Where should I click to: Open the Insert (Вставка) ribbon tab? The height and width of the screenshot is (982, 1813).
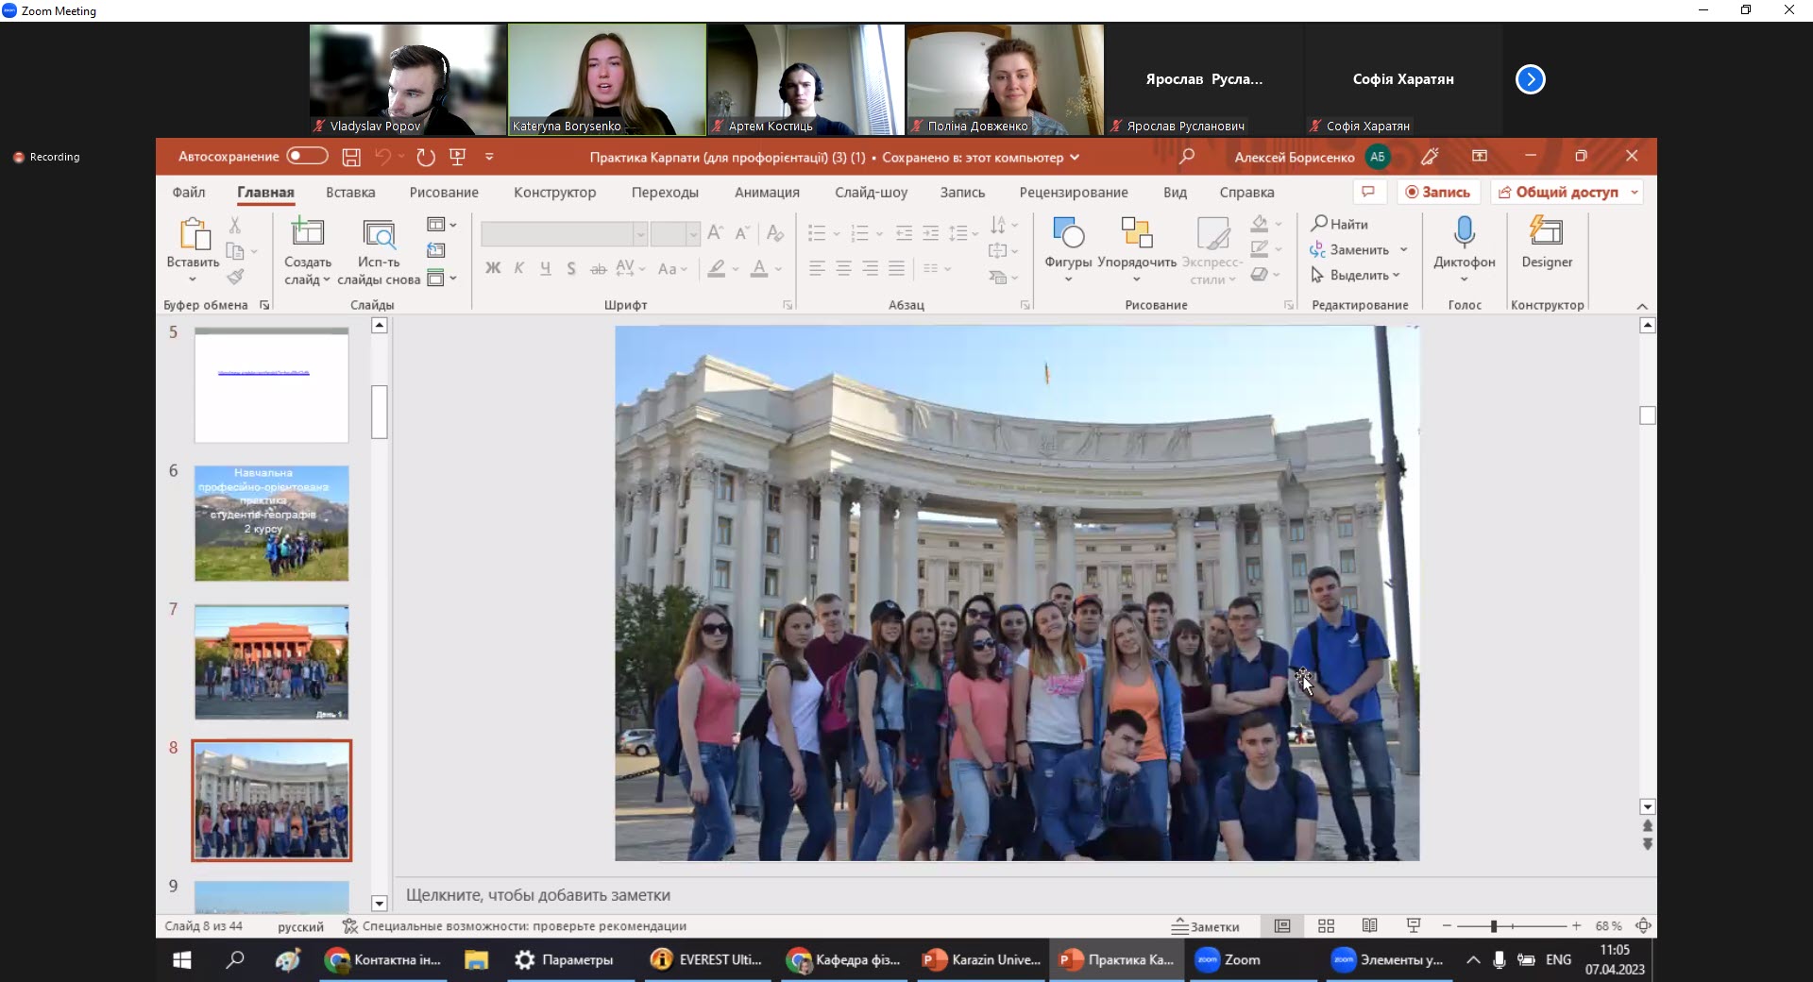350,193
